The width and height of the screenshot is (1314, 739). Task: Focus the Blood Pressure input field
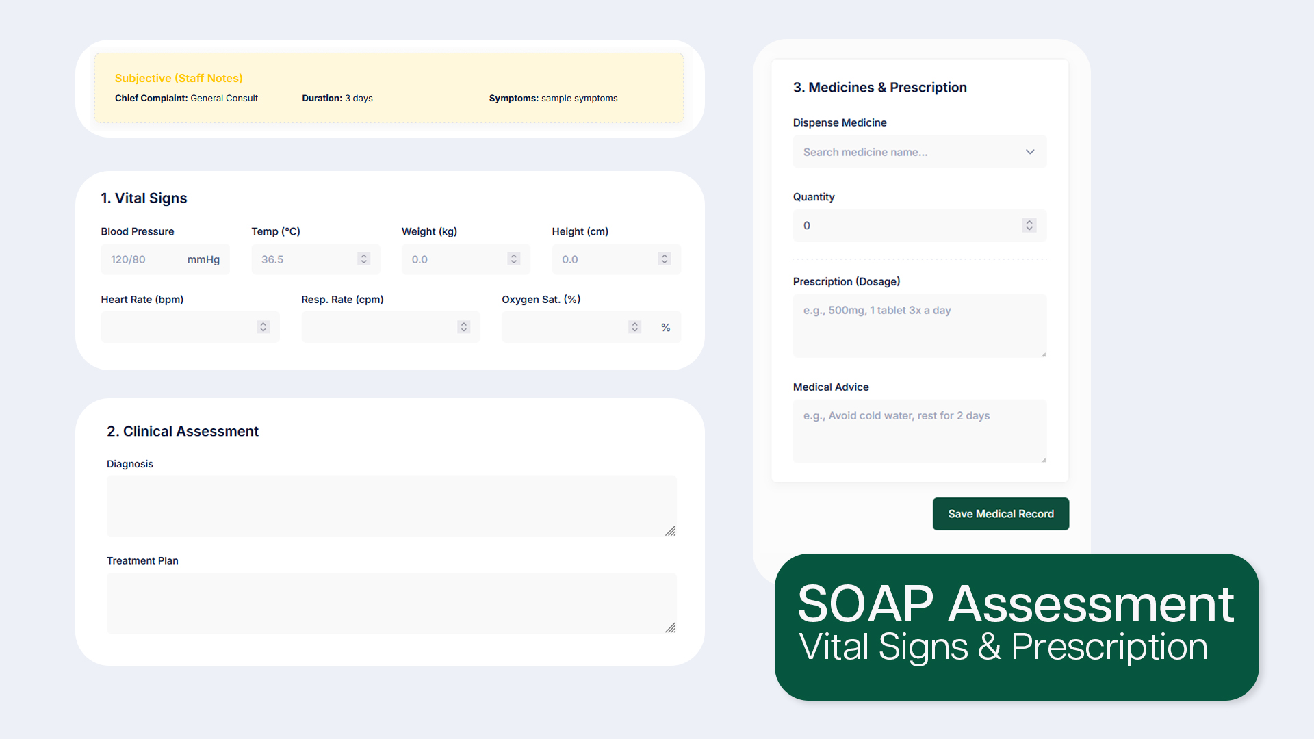click(x=144, y=259)
